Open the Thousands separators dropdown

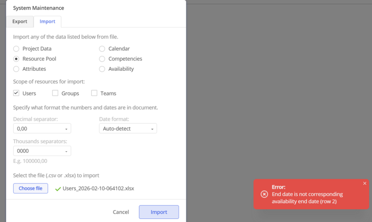point(42,151)
